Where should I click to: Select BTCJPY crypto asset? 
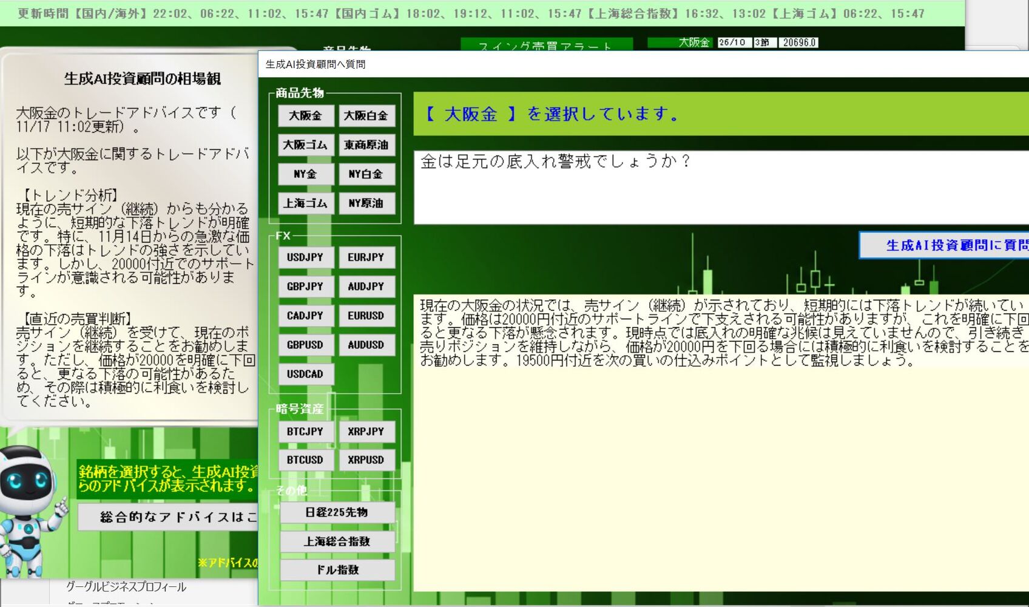click(x=306, y=432)
